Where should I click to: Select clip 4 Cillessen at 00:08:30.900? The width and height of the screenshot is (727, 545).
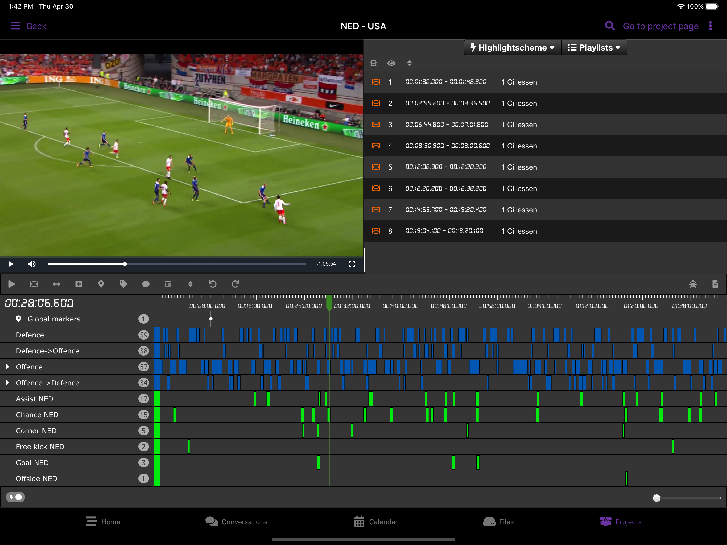(546, 146)
